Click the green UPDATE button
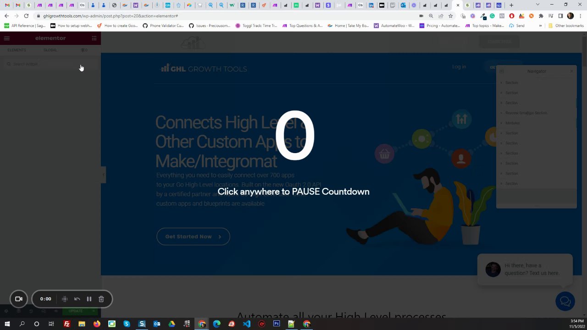Viewport: 587px width, 330px height. click(x=76, y=311)
